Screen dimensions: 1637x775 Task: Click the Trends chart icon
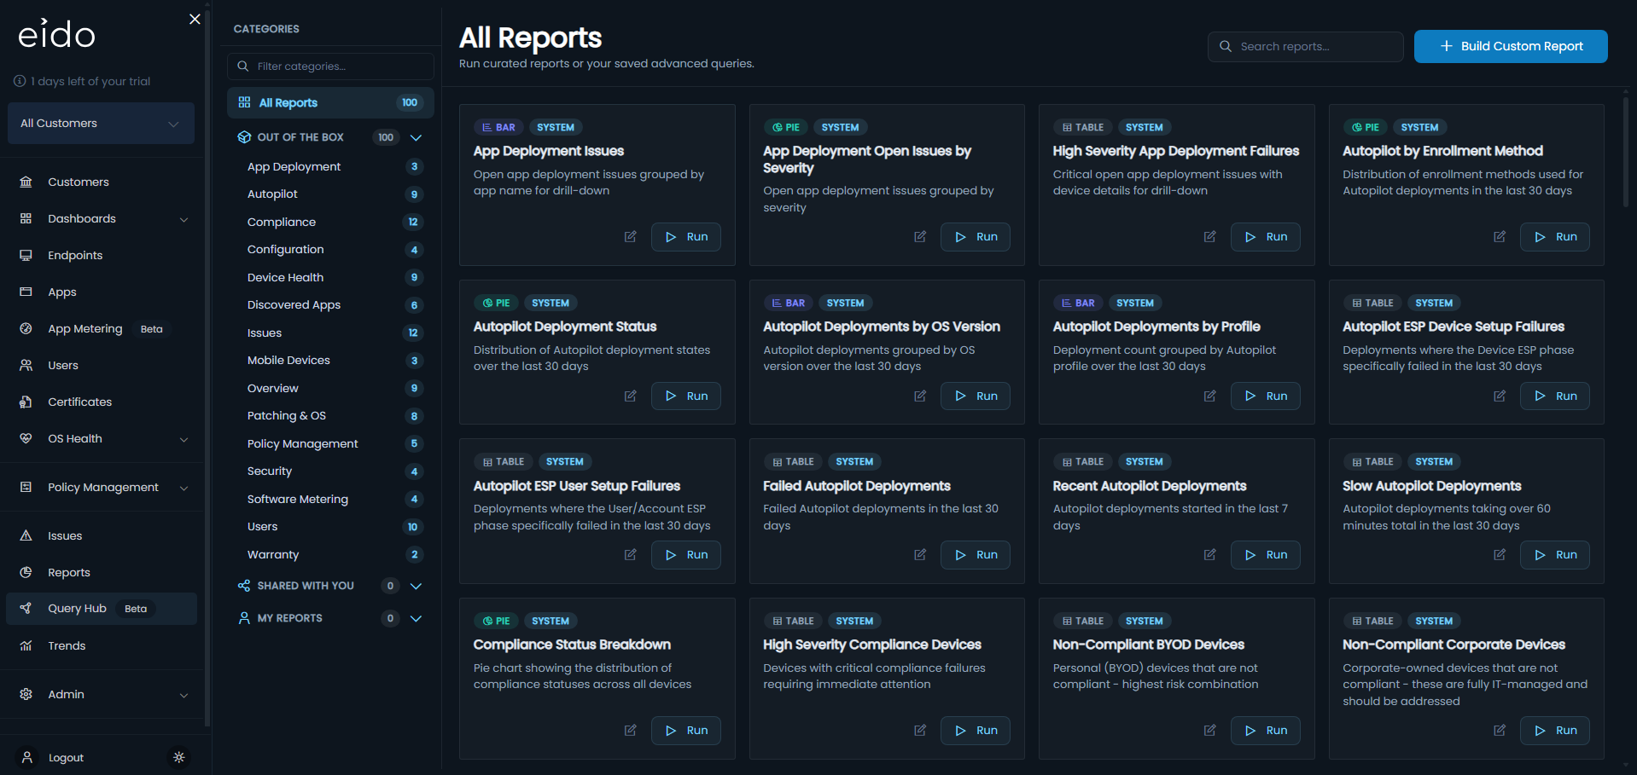26,645
